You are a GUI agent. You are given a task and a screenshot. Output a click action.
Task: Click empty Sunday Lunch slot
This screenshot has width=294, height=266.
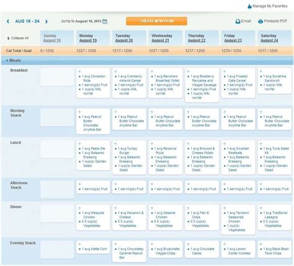57,149
